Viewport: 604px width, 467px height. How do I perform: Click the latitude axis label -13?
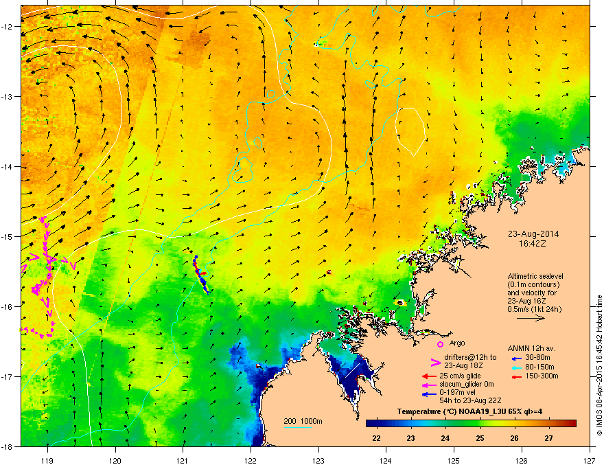point(8,97)
